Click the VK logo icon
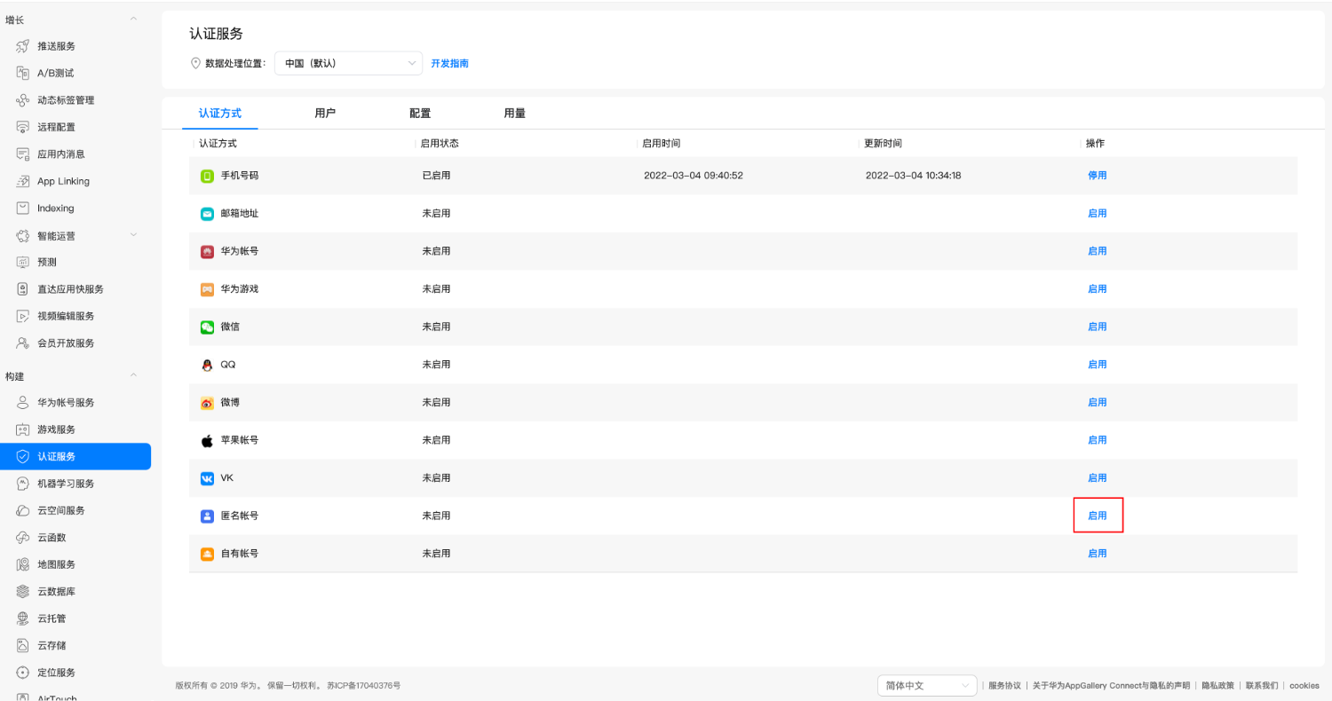The width and height of the screenshot is (1332, 701). [207, 478]
